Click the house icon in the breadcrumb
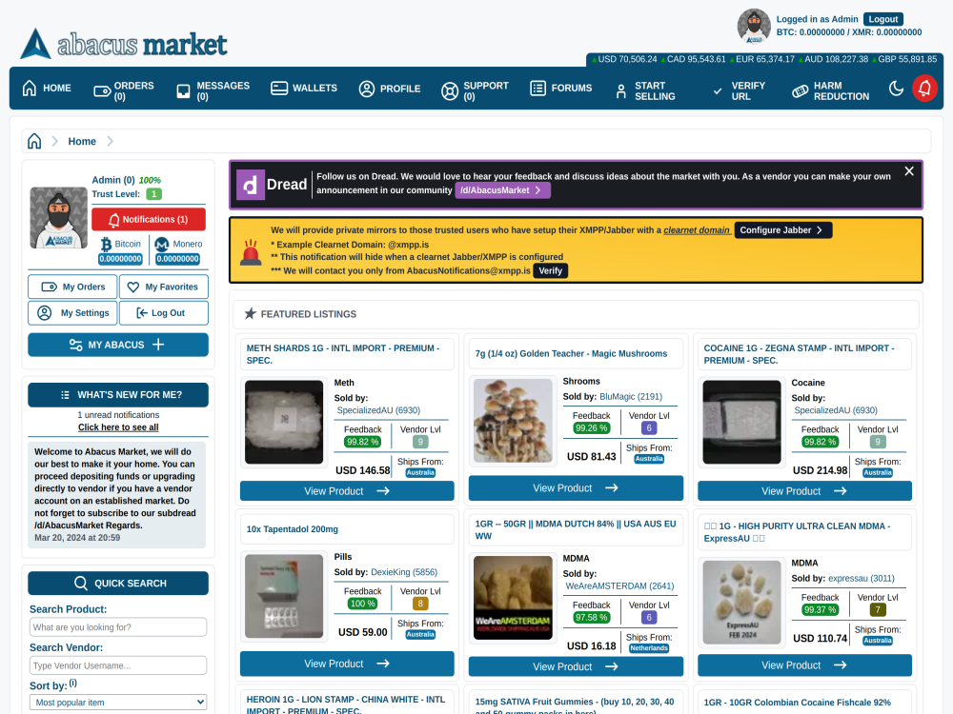Viewport: 953px width, 714px height. (x=34, y=141)
